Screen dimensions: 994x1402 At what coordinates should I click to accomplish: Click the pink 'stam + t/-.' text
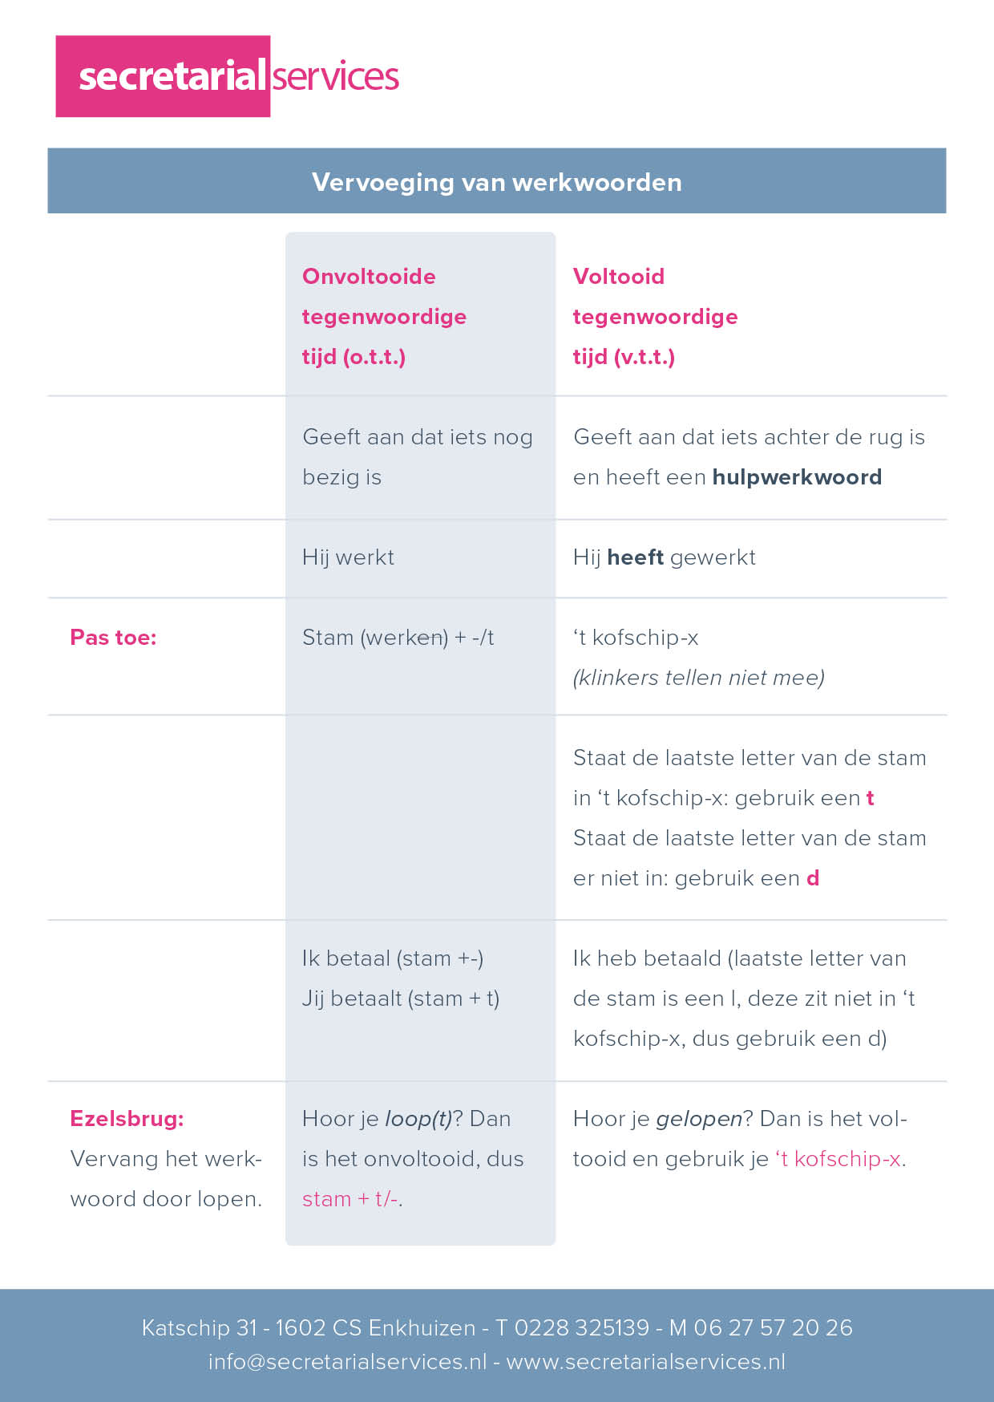(352, 1199)
